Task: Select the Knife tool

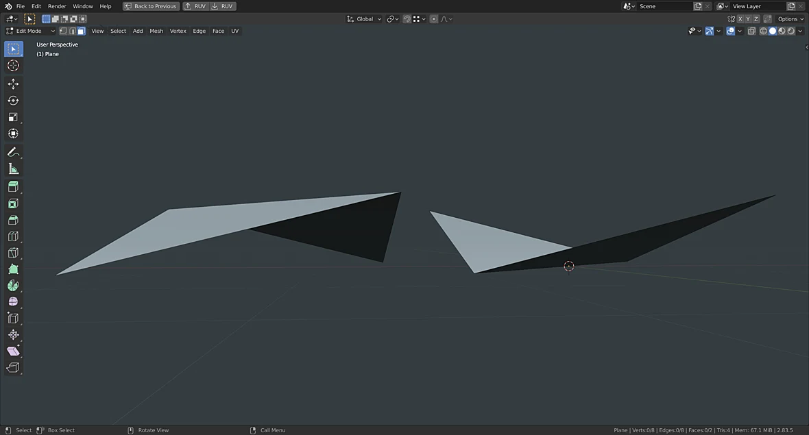Action: [14, 253]
